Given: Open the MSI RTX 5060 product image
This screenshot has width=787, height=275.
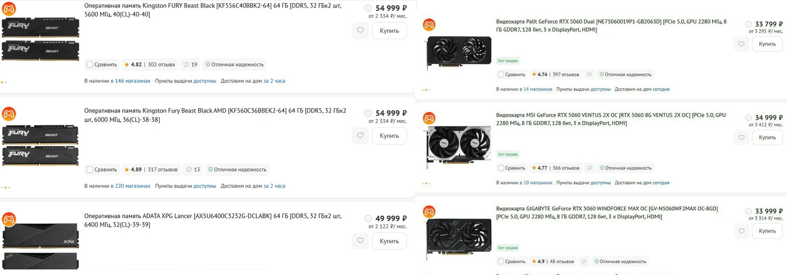Looking at the screenshot, I should pos(458,146).
